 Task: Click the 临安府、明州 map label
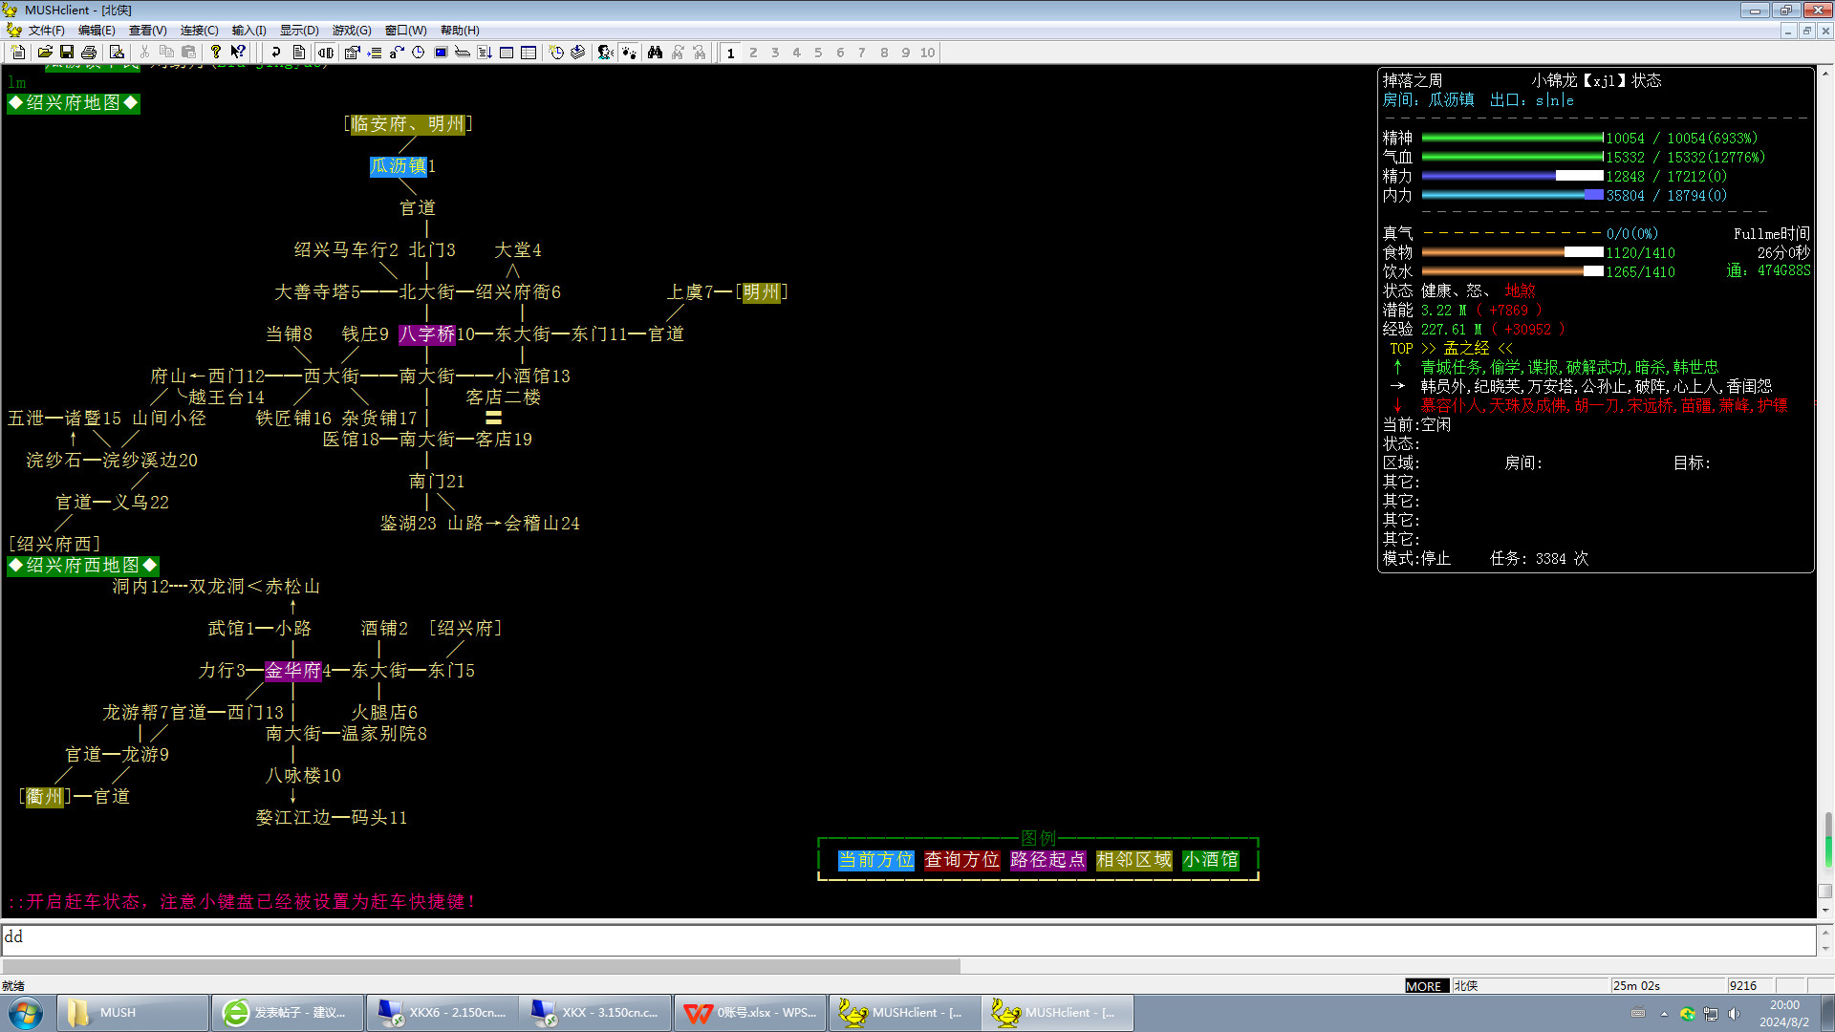tap(408, 124)
